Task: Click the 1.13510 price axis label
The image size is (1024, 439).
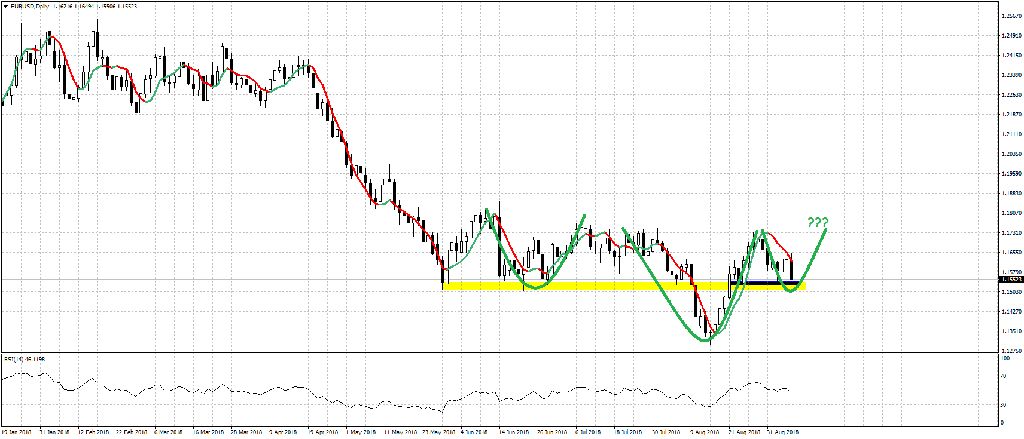Action: click(1011, 331)
